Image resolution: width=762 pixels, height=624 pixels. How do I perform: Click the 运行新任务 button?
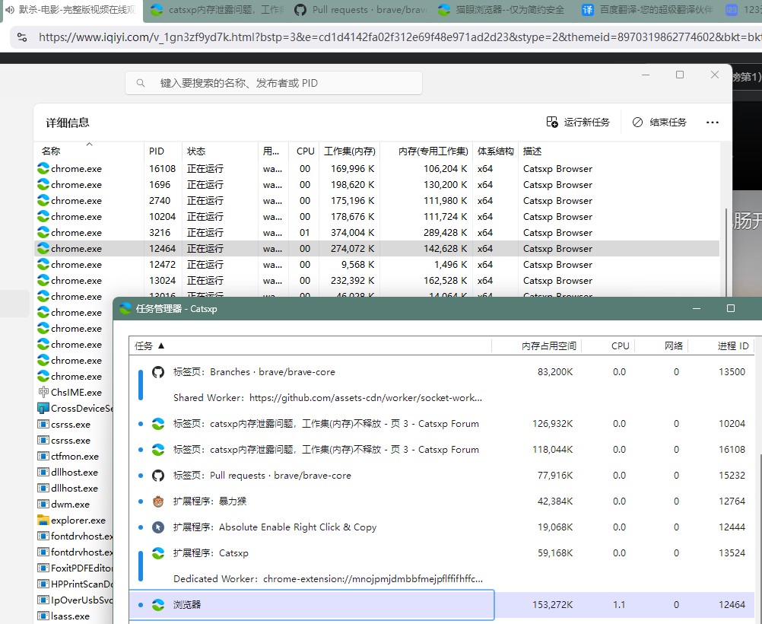[578, 122]
